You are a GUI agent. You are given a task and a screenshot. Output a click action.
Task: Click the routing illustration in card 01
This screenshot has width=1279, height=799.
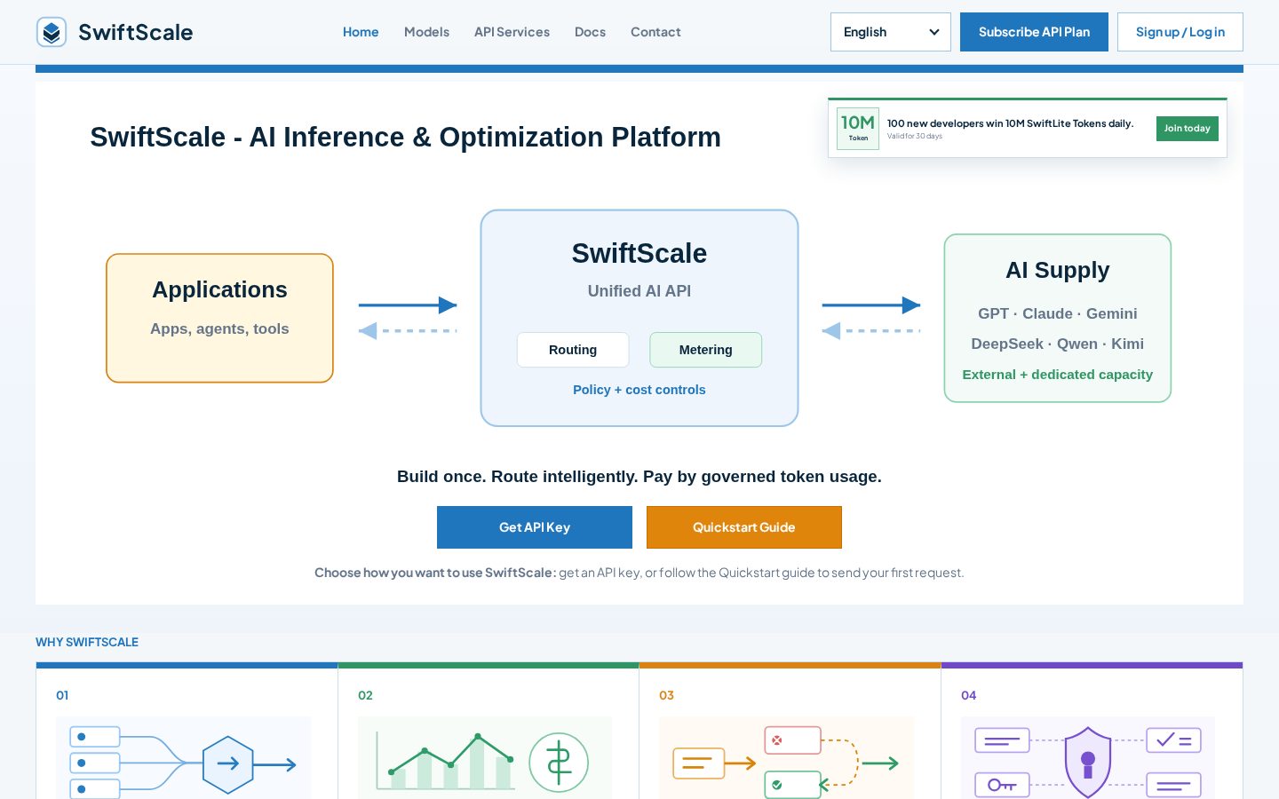tap(184, 757)
